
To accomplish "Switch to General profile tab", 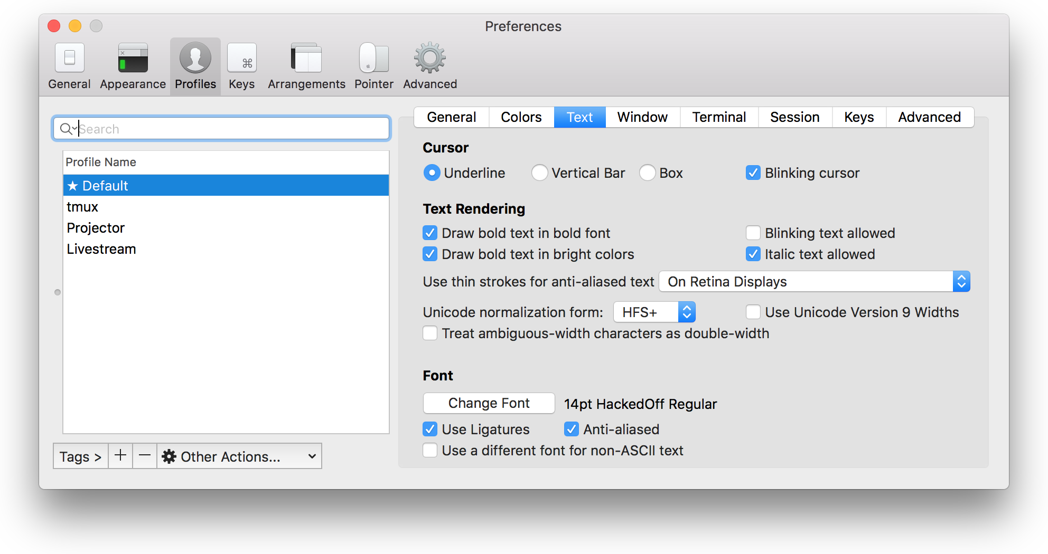I will point(452,117).
